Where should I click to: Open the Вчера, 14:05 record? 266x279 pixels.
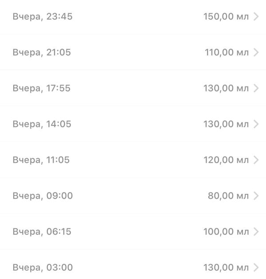tap(42, 124)
